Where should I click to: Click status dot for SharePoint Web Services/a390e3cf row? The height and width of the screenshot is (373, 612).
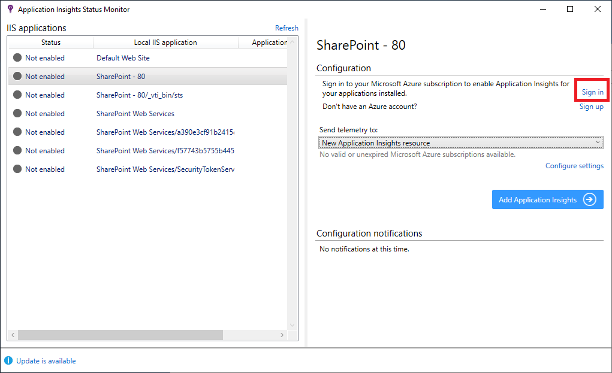point(17,132)
